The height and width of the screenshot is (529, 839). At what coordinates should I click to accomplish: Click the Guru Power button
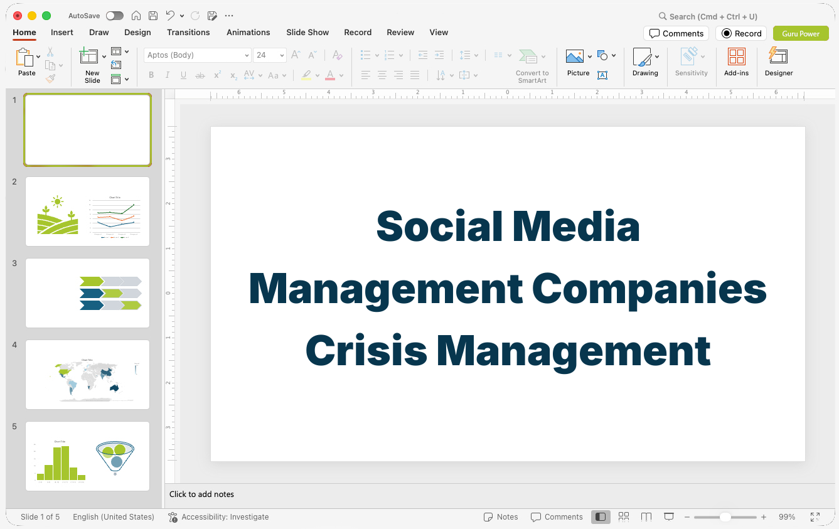(x=801, y=33)
